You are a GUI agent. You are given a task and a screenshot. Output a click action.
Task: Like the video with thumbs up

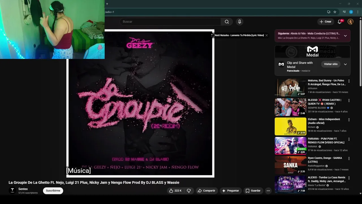point(175,191)
